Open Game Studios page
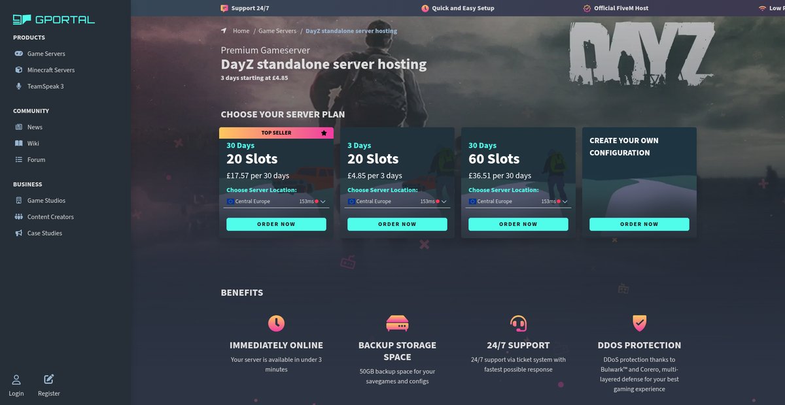This screenshot has height=405, width=785. (46, 201)
